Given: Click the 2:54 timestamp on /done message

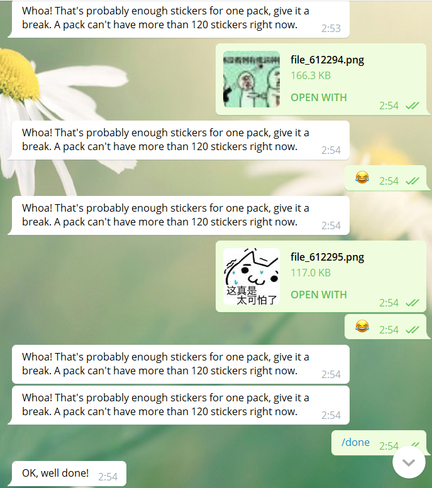Looking at the screenshot, I should [x=389, y=446].
